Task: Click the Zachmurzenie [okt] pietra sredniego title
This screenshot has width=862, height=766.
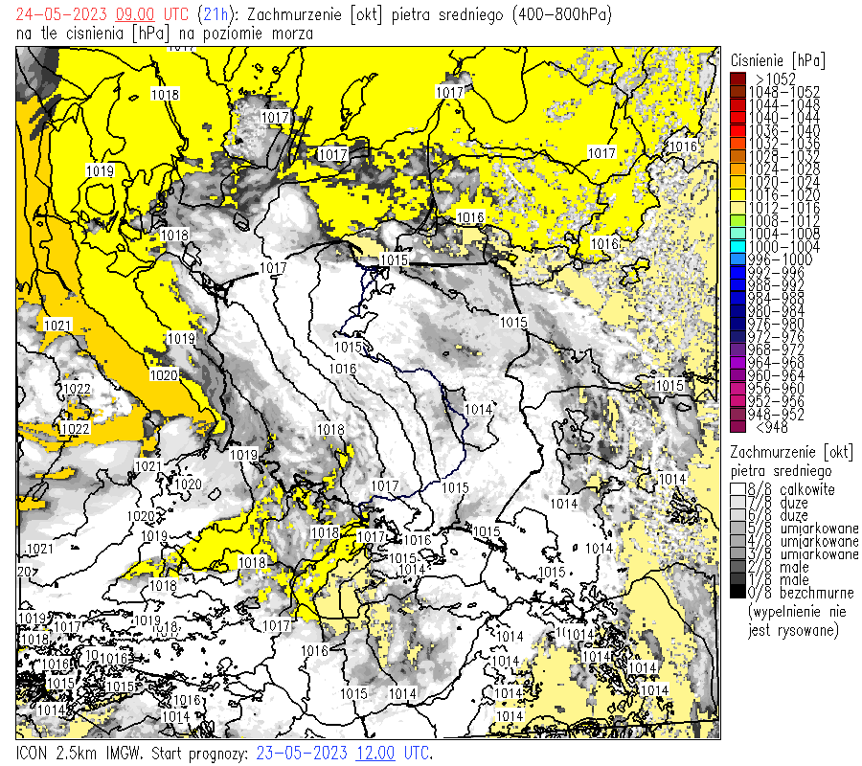Action: coord(374,14)
